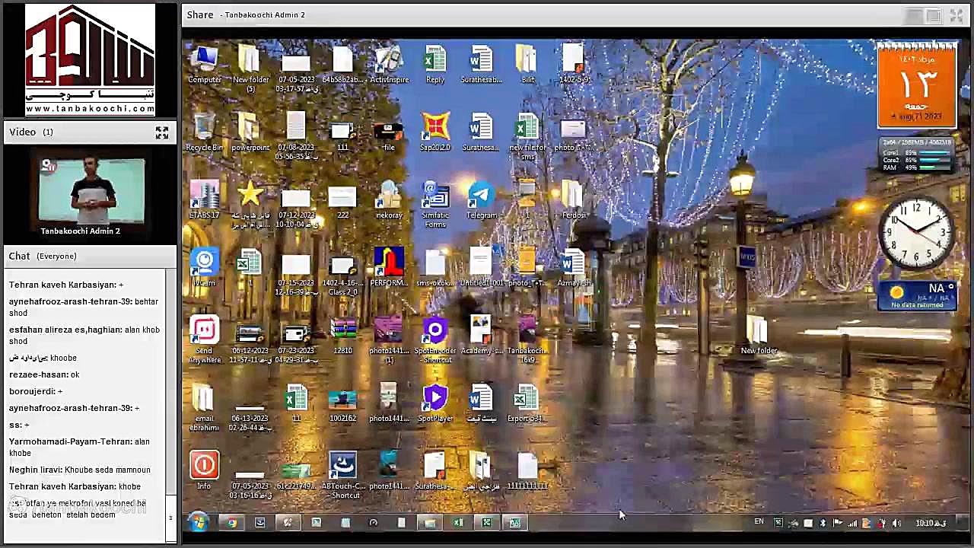Click the tanbakoochi logo banner
Screen dimensions: 974x548
click(x=90, y=59)
